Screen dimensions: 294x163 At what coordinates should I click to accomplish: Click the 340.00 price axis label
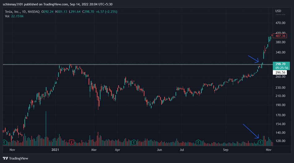coord(280,52)
